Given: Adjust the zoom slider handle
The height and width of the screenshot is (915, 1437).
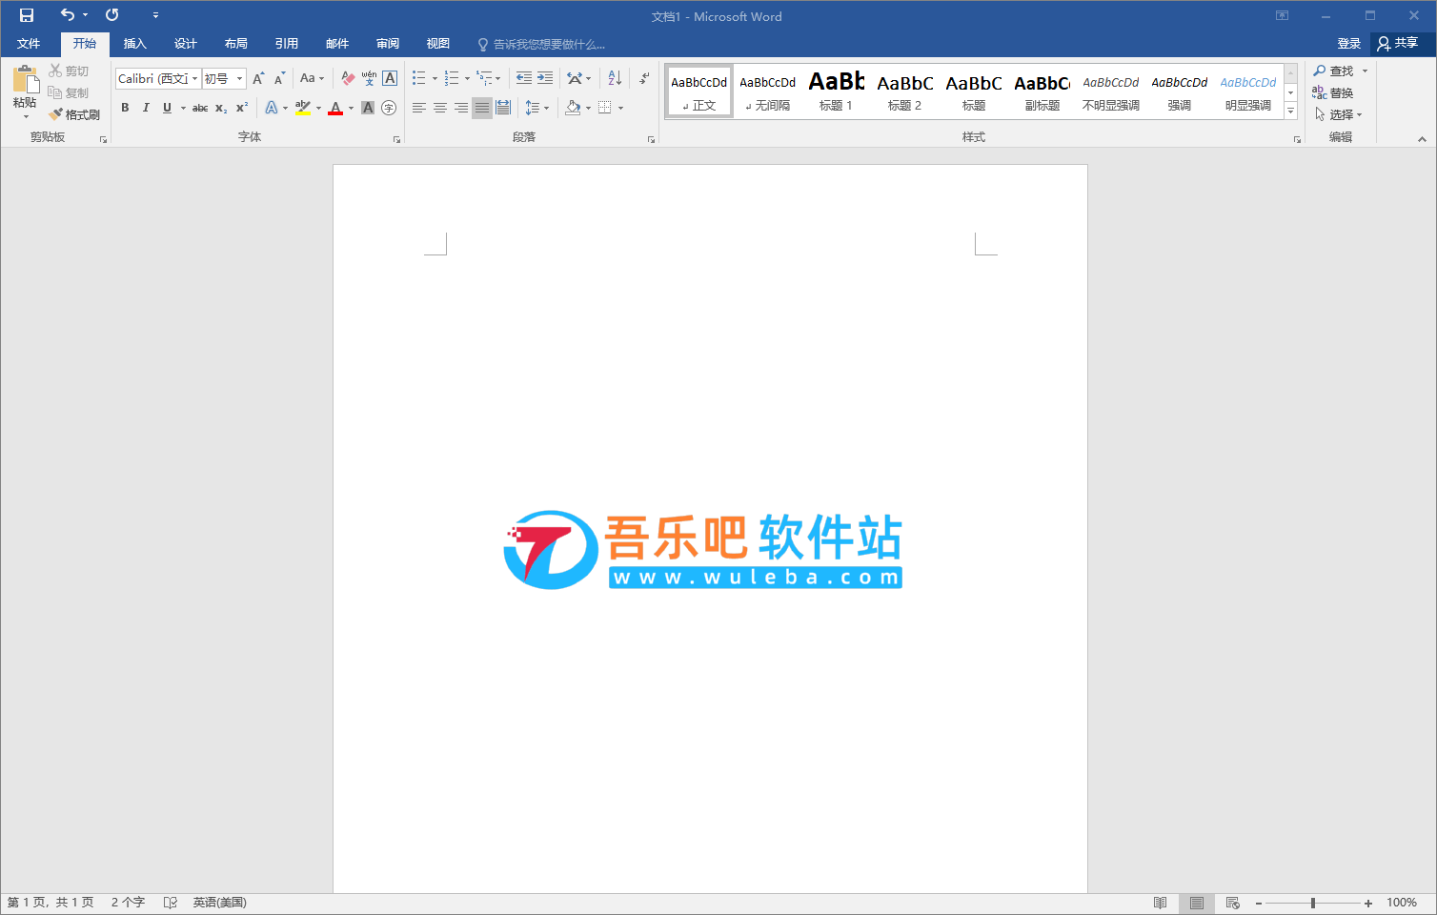Looking at the screenshot, I should click(x=1313, y=903).
